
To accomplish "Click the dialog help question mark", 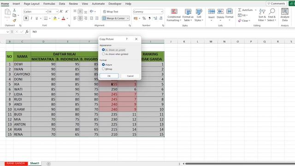I will (x=127, y=39).
